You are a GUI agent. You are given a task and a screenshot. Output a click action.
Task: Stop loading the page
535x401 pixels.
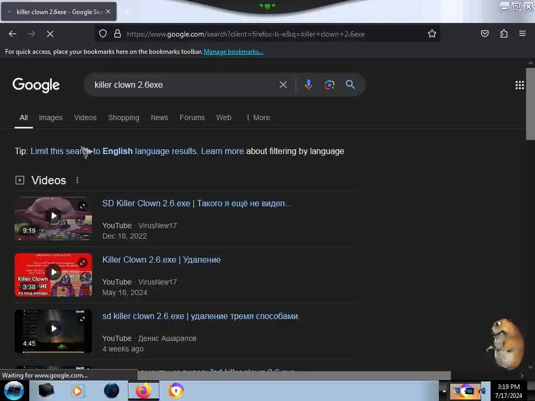(x=50, y=34)
